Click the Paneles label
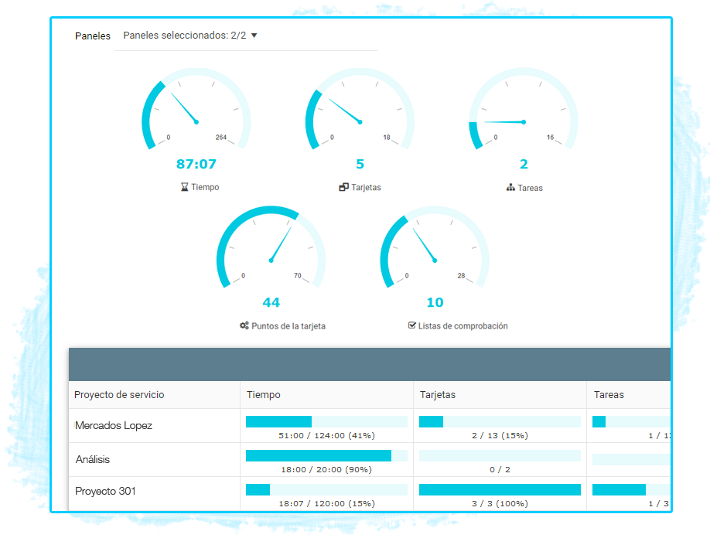This screenshot has height=538, width=710. (x=92, y=36)
